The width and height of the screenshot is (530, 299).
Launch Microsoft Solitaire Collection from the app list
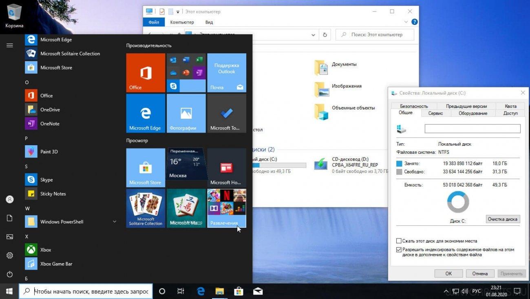coord(71,54)
